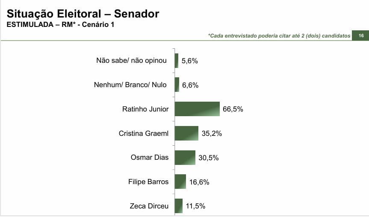Click the Zeca Dirceu name label
Image resolution: width=369 pixels, height=217 pixels.
[x=149, y=206]
